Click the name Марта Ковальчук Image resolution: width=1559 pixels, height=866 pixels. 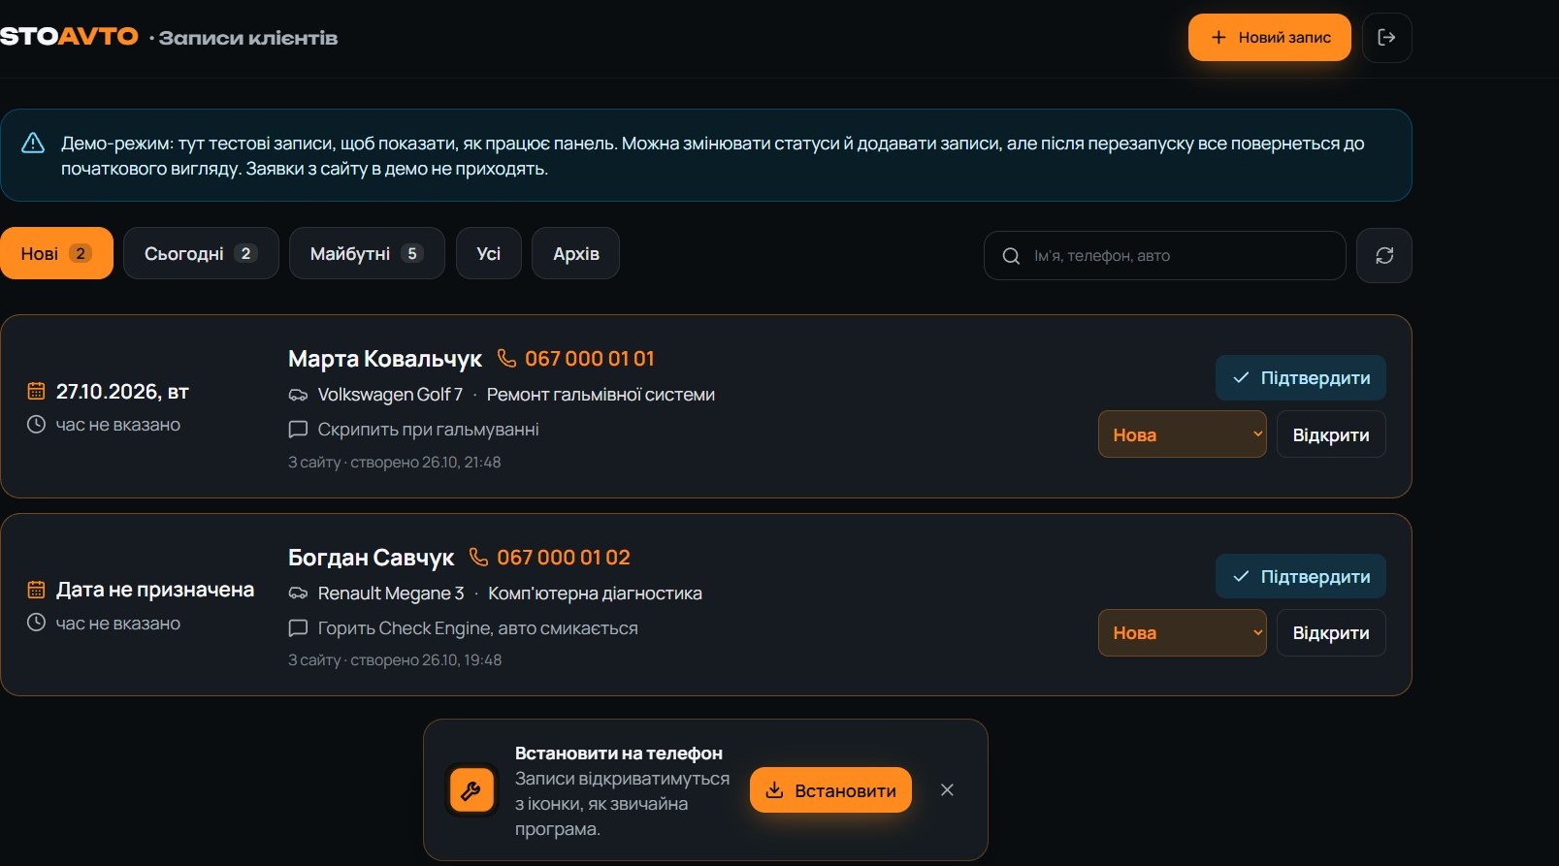[x=385, y=359]
